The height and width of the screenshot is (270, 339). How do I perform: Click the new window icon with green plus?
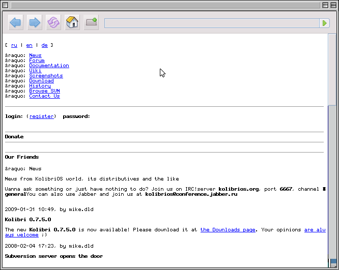pyautogui.click(x=91, y=22)
